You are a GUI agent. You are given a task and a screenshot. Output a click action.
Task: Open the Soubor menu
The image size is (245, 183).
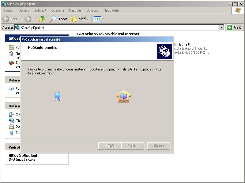tap(9, 10)
